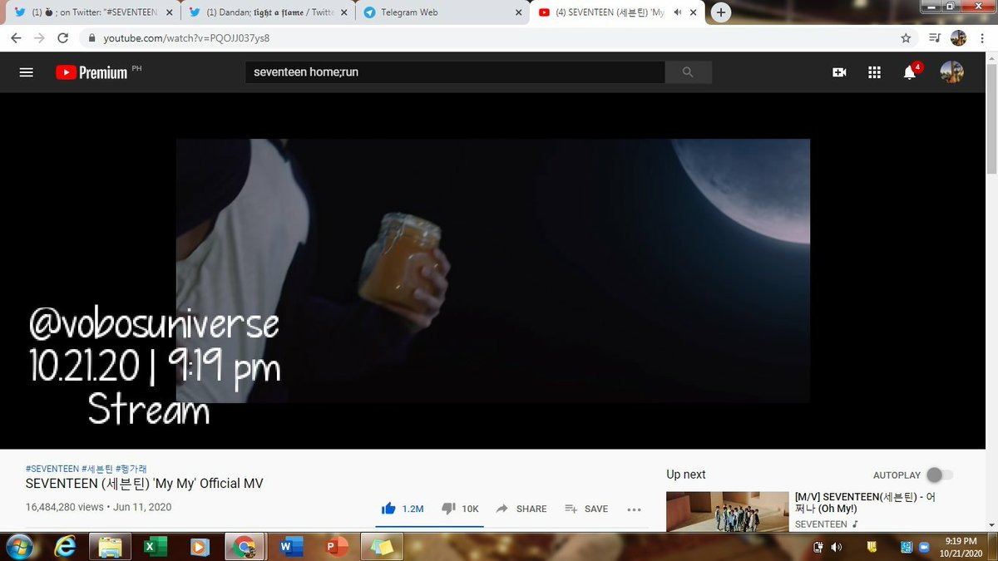Open the YouTube apps grid
Screen dimensions: 998x561
tap(874, 72)
